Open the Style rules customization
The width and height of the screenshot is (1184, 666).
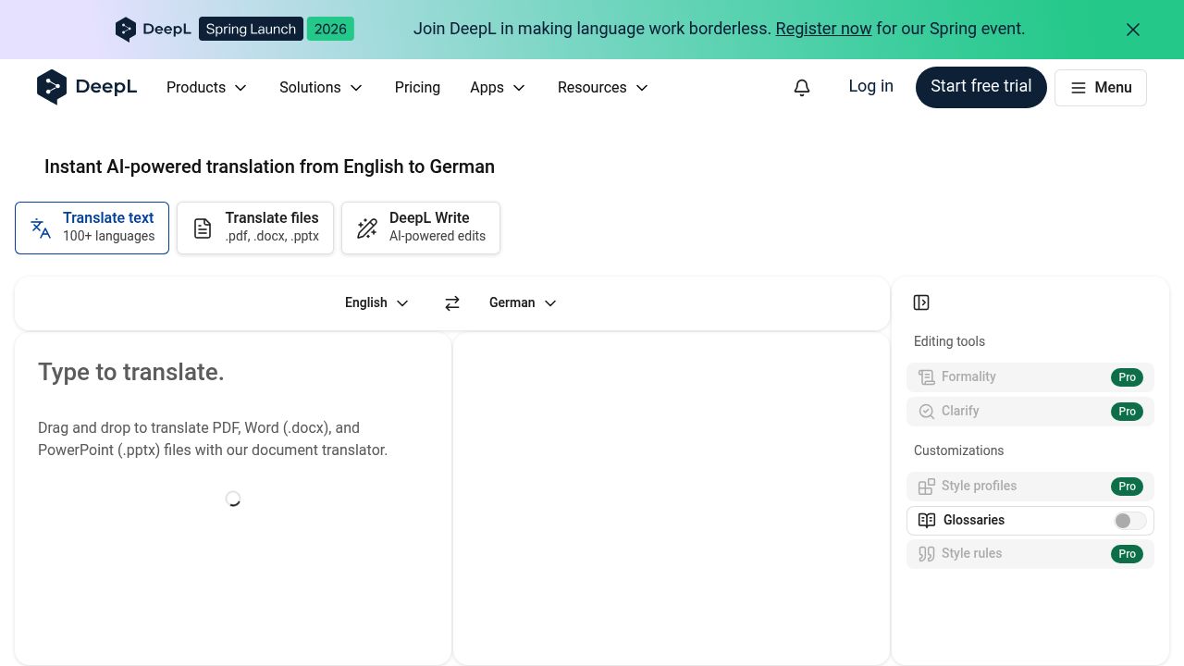[1030, 553]
